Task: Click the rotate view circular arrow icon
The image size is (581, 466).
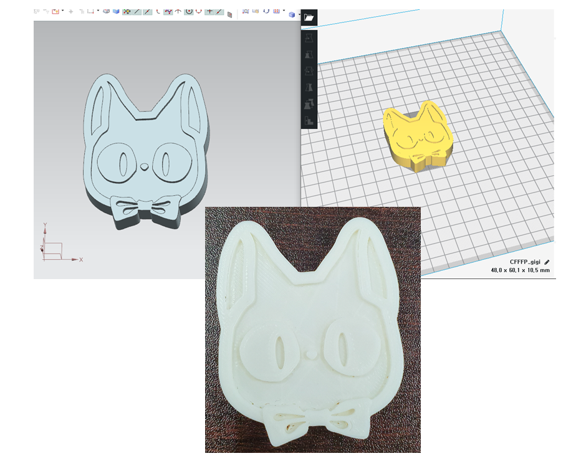Action: [266, 11]
